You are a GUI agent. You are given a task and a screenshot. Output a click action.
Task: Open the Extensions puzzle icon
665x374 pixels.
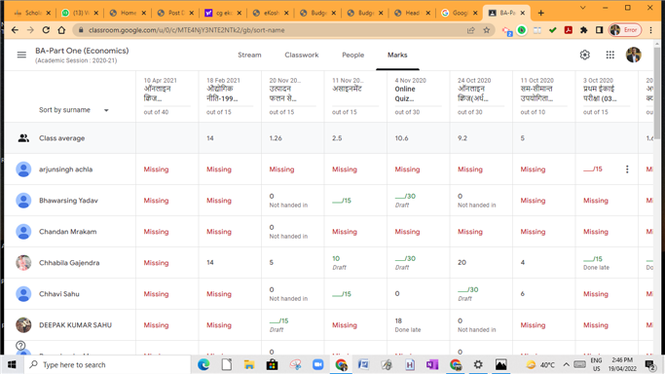pos(583,30)
